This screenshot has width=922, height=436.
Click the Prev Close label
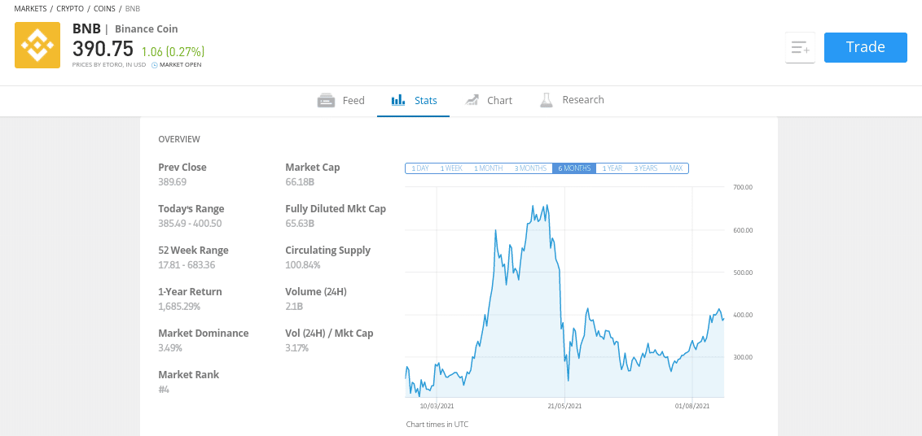click(182, 168)
